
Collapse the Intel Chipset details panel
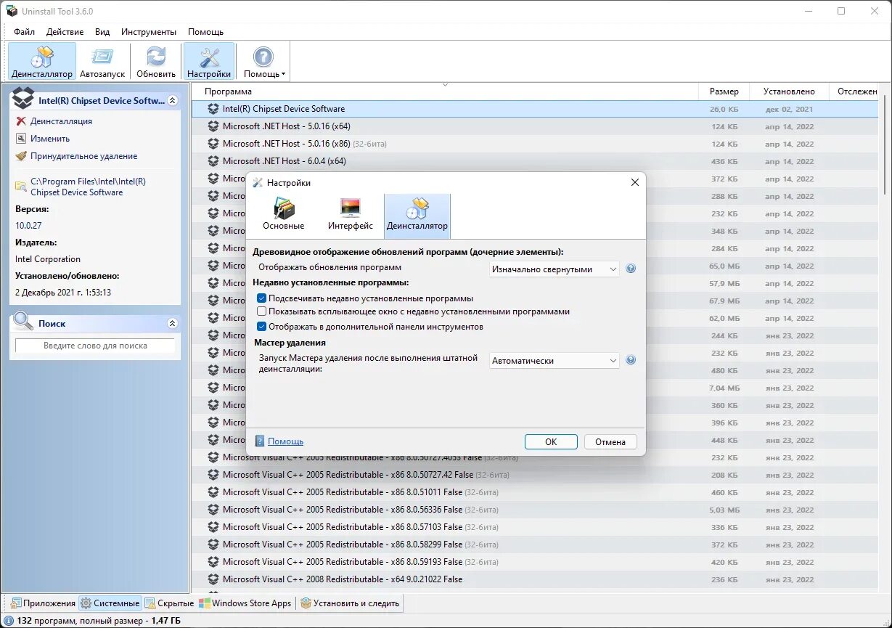tap(172, 101)
